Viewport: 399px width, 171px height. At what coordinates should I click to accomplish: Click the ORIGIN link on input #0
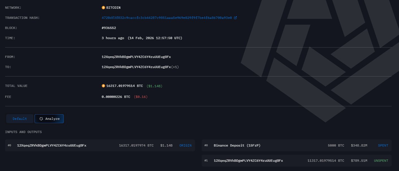point(185,145)
